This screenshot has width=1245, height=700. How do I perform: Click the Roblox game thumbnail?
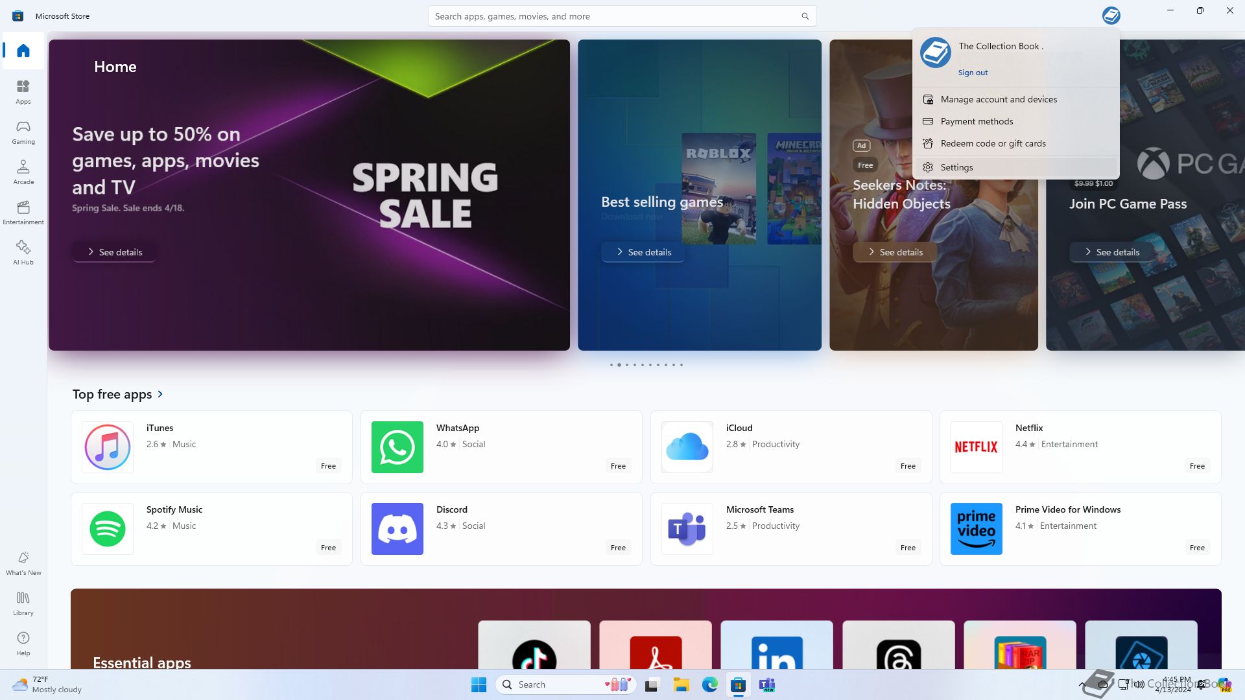[718, 189]
